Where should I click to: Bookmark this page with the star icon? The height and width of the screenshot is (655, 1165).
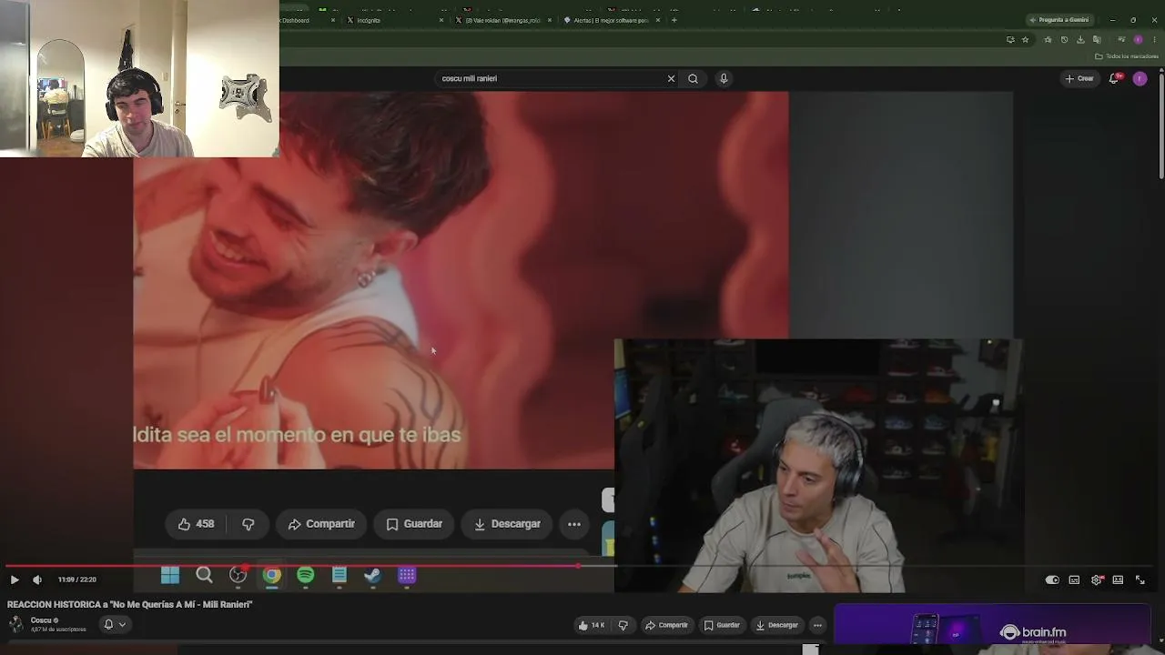pyautogui.click(x=1026, y=40)
